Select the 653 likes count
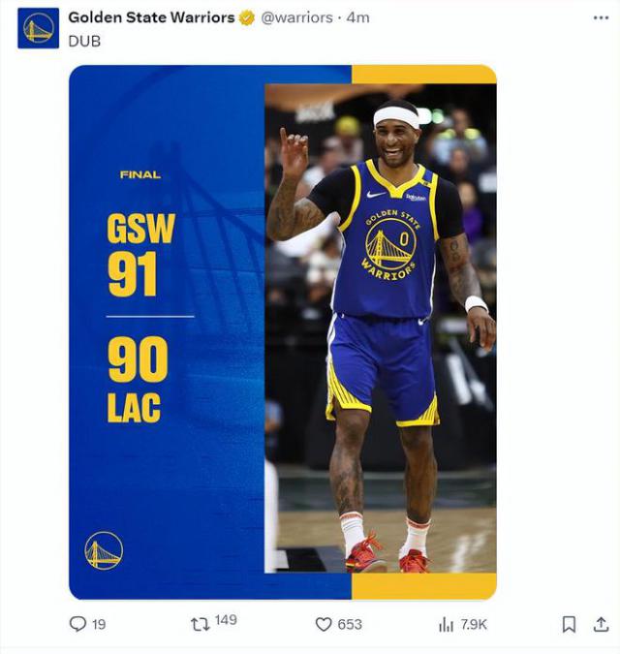620x654 pixels. click(x=350, y=624)
